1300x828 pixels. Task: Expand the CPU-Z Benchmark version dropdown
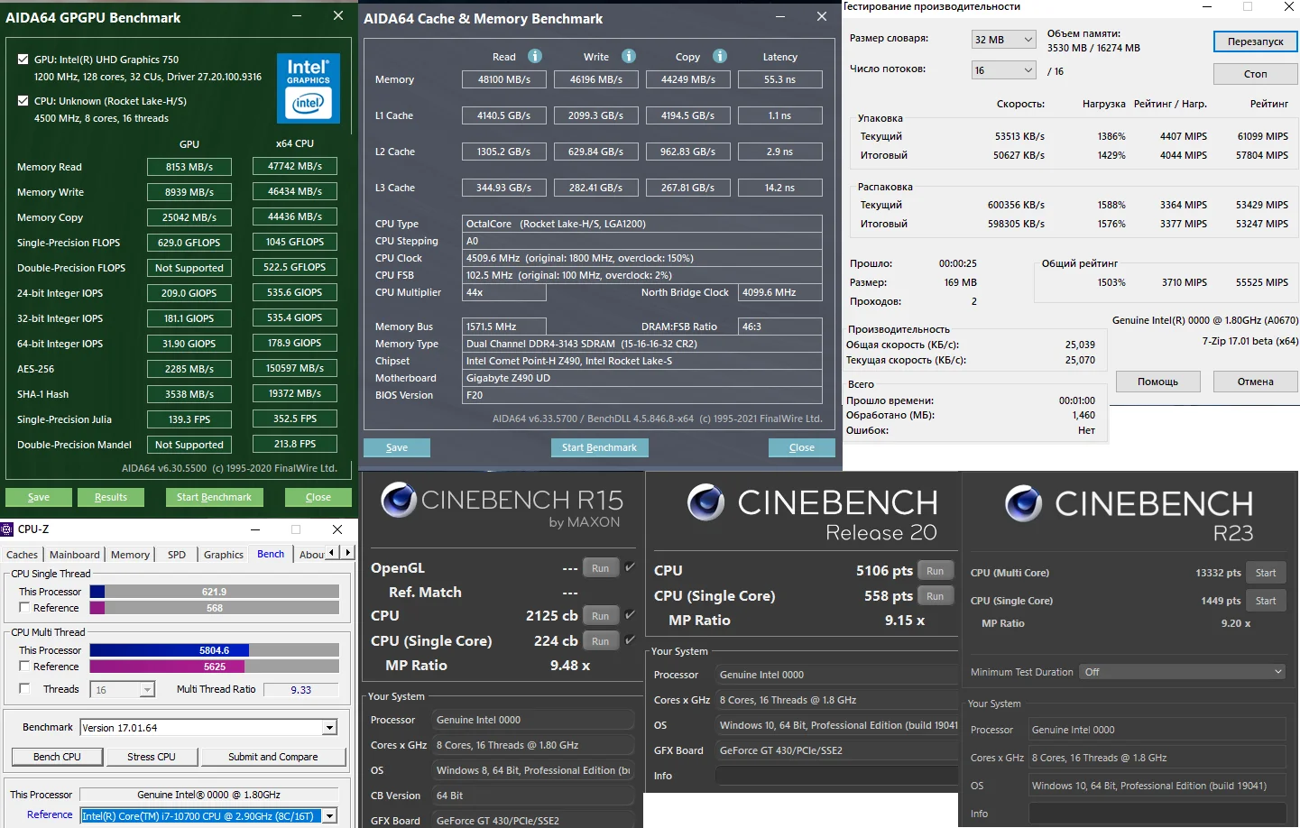click(329, 728)
